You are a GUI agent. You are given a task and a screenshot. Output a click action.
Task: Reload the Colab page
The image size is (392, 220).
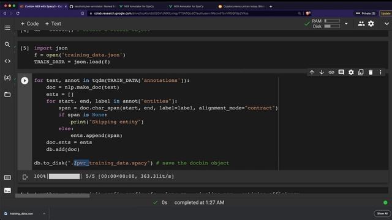coord(18,13)
